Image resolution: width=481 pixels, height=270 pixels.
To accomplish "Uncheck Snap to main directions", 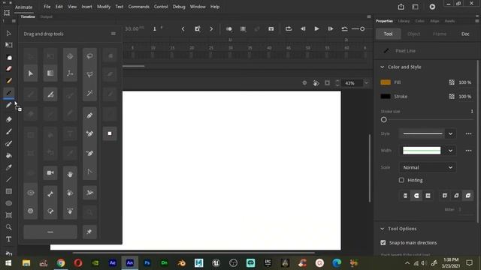I will coord(383,243).
